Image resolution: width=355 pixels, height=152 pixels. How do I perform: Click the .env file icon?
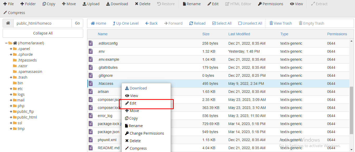[91, 51]
